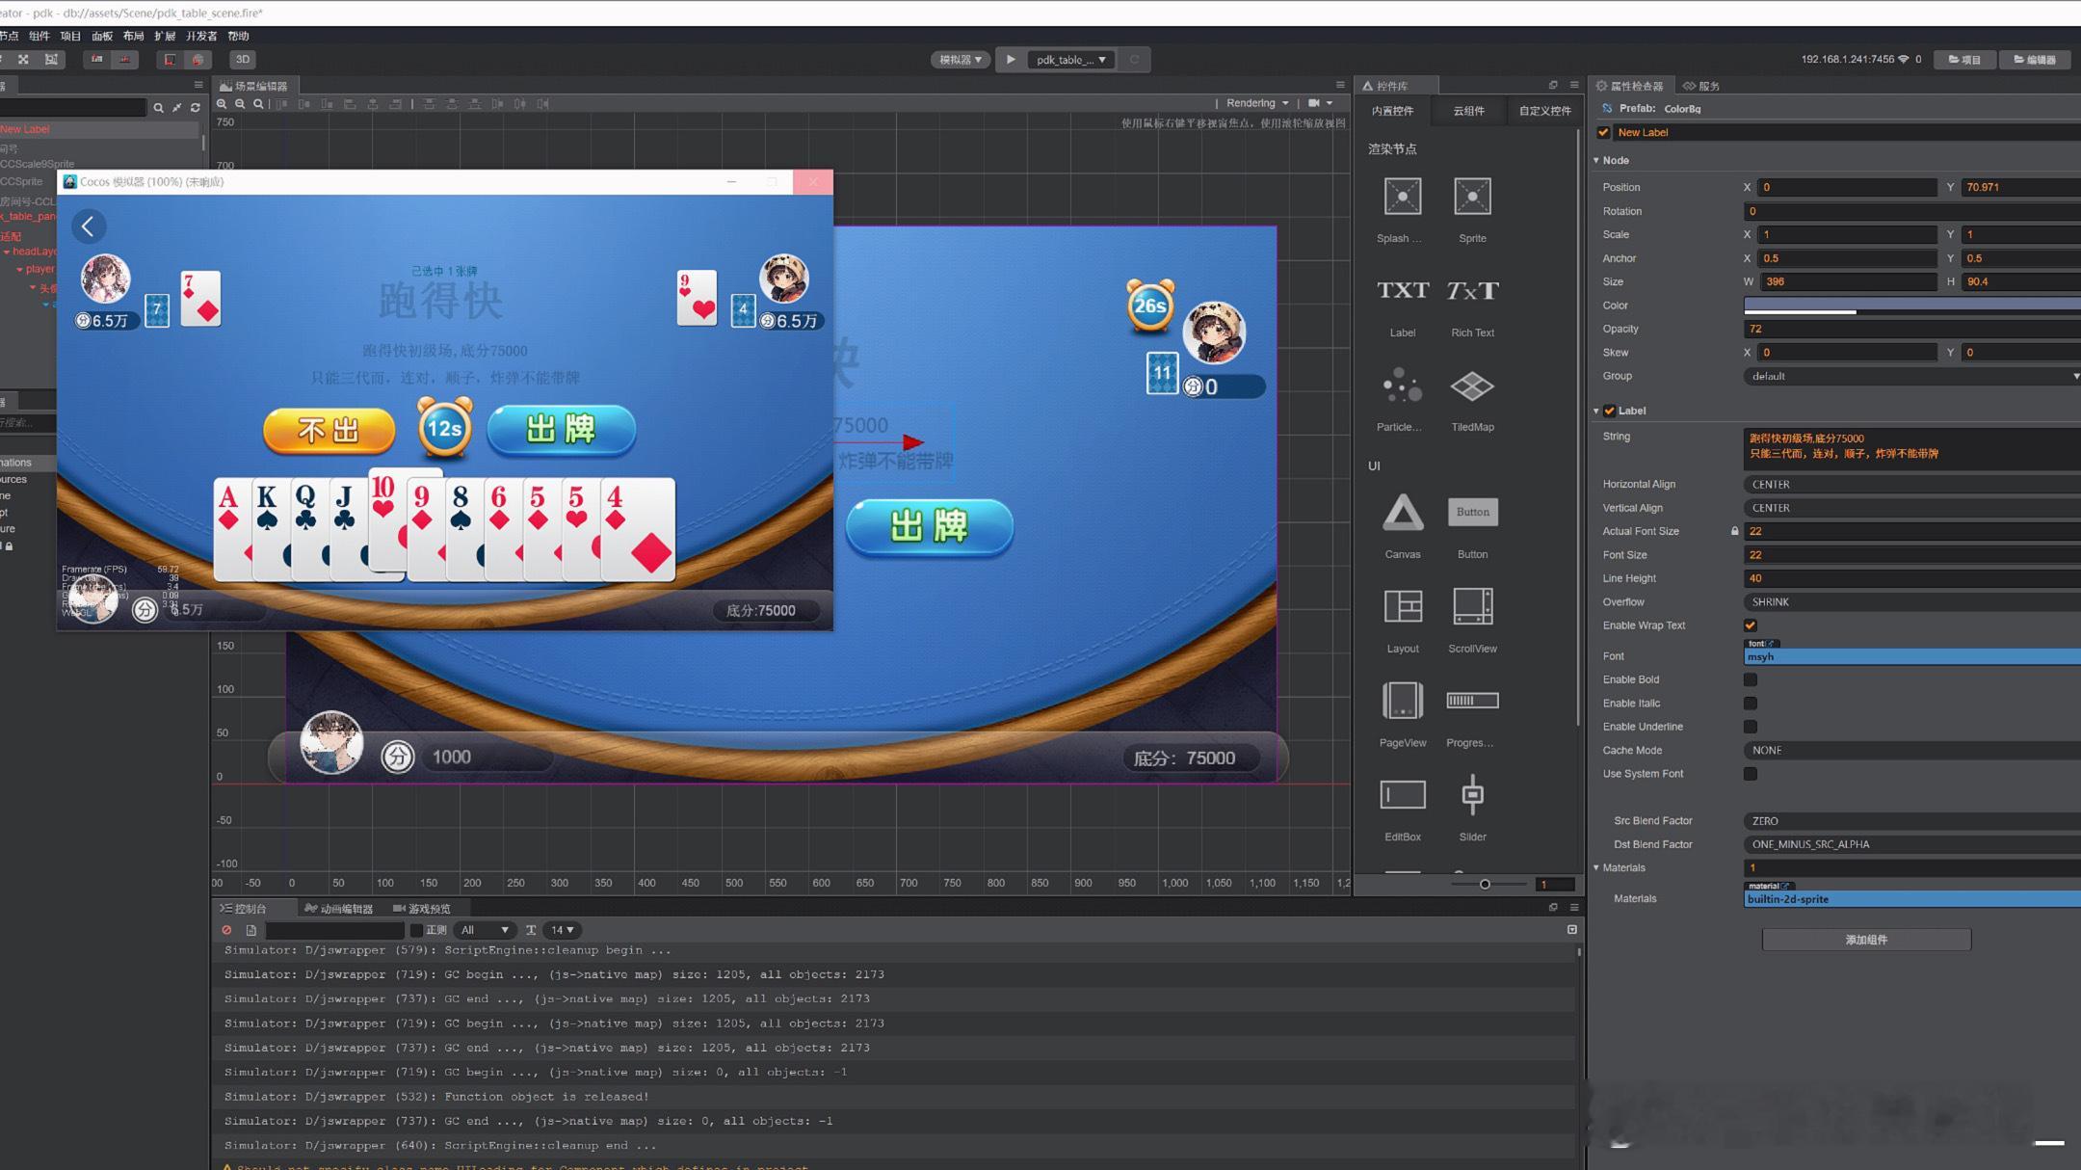Click the Canvas widget icon
2081x1170 pixels.
tap(1402, 513)
